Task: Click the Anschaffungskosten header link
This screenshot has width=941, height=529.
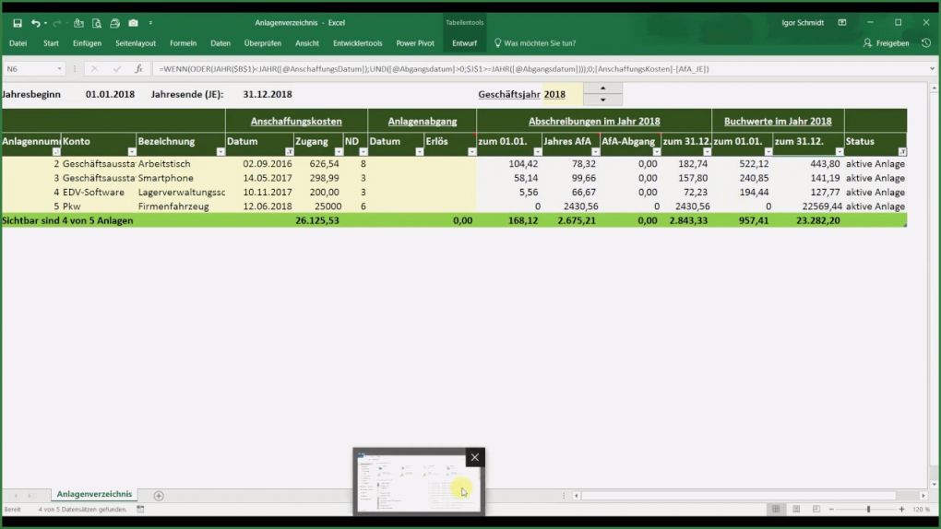Action: coord(296,121)
